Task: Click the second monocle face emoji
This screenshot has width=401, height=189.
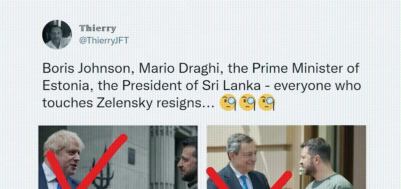Action: click(x=248, y=103)
